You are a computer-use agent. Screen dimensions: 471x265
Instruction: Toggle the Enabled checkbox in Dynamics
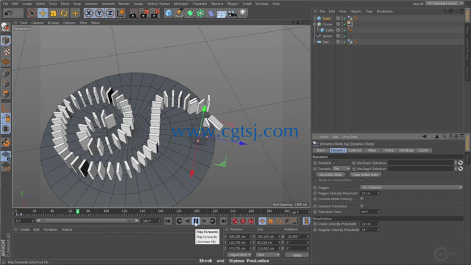(334, 163)
